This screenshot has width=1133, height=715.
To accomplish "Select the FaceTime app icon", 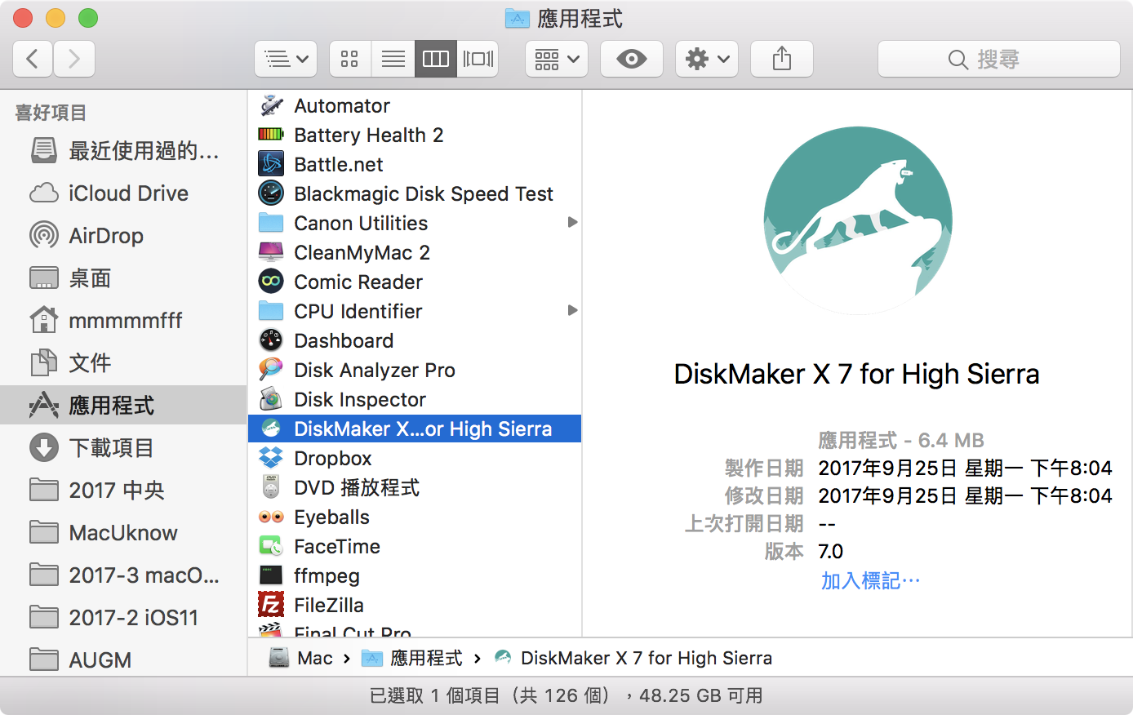I will click(x=271, y=546).
